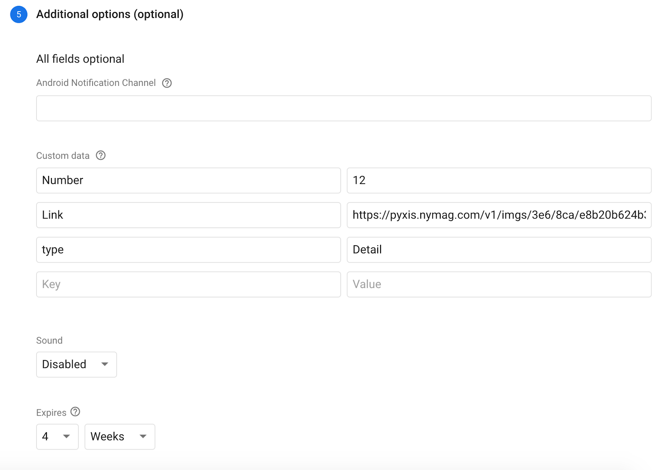Click the pyxis.nymag.com URL value field
Image resolution: width=664 pixels, height=470 pixels.
coord(499,215)
